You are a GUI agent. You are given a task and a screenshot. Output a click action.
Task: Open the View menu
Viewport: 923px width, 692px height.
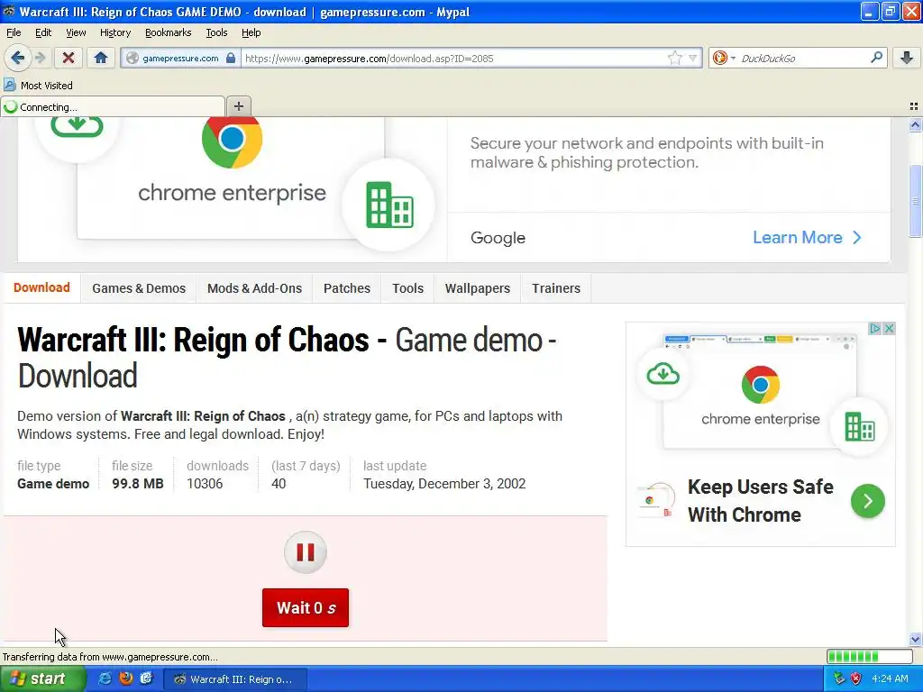point(76,32)
